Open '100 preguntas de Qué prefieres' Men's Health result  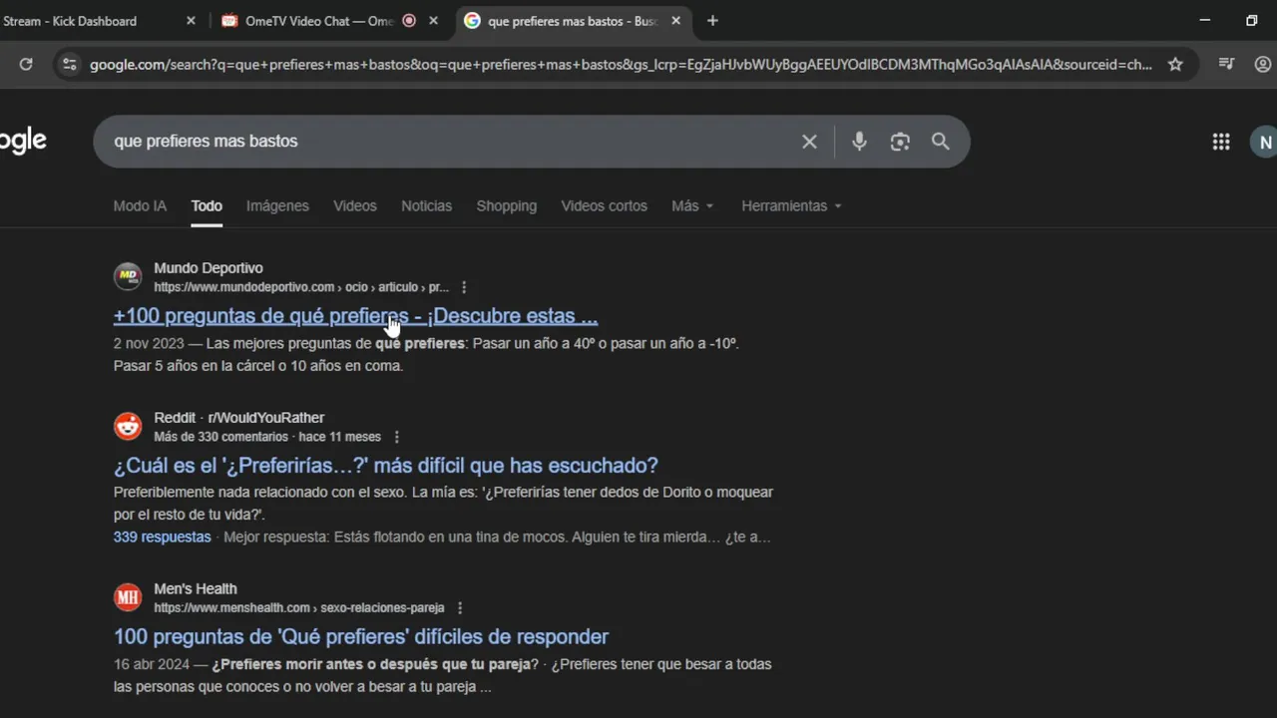click(361, 636)
